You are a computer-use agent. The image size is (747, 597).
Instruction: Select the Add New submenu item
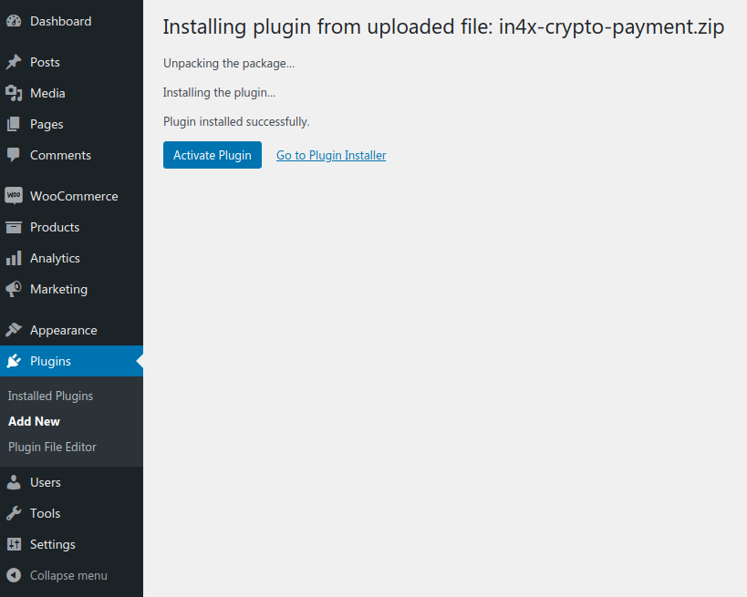point(34,421)
